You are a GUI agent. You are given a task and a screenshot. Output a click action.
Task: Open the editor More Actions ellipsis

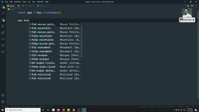pyautogui.click(x=196, y=6)
